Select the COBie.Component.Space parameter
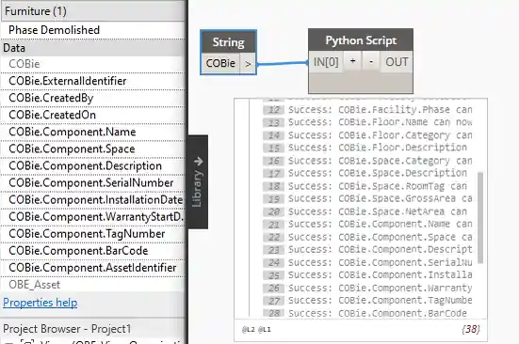 (92, 149)
